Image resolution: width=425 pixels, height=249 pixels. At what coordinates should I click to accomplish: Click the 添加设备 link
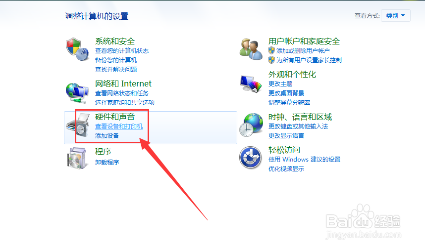(107, 136)
